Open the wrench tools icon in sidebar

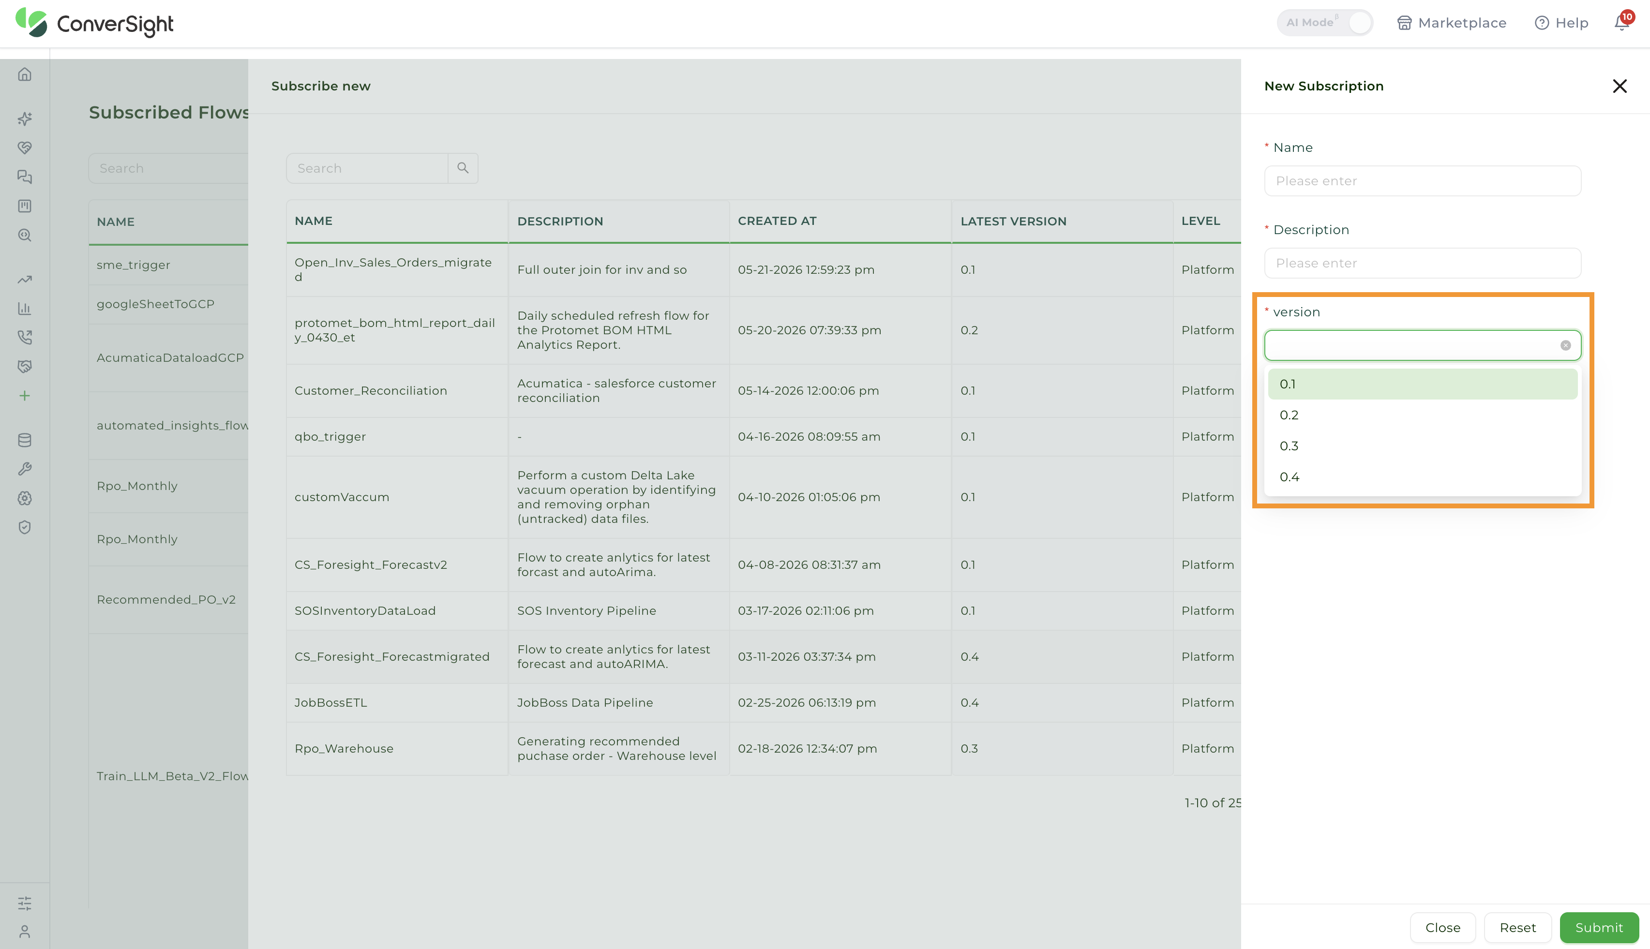coord(25,469)
